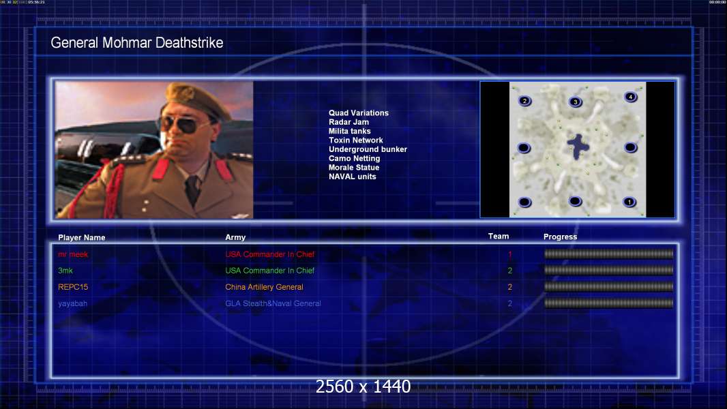Select the empty start slot at right middle of minimap
The height and width of the screenshot is (409, 727).
tap(630, 147)
